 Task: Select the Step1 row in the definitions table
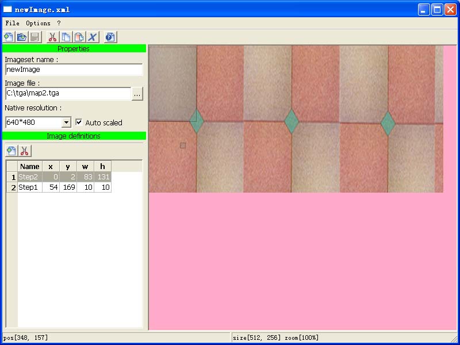30,187
